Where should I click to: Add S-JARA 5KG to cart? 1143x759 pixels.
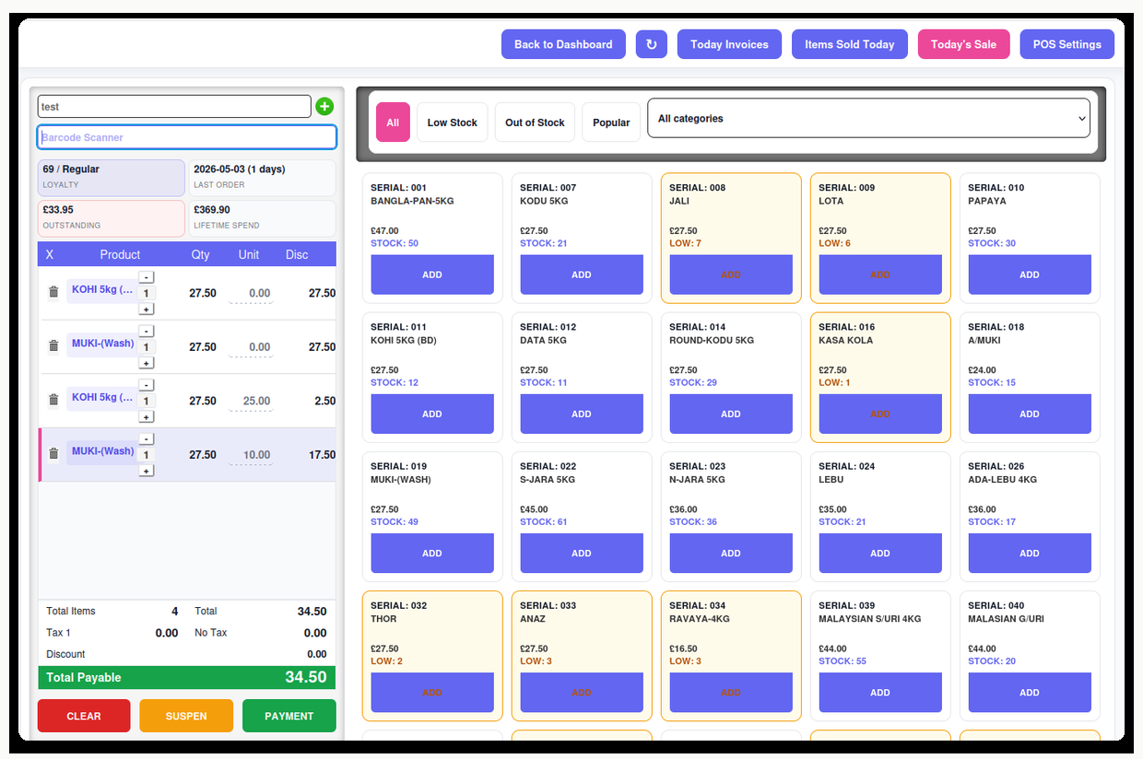point(582,553)
